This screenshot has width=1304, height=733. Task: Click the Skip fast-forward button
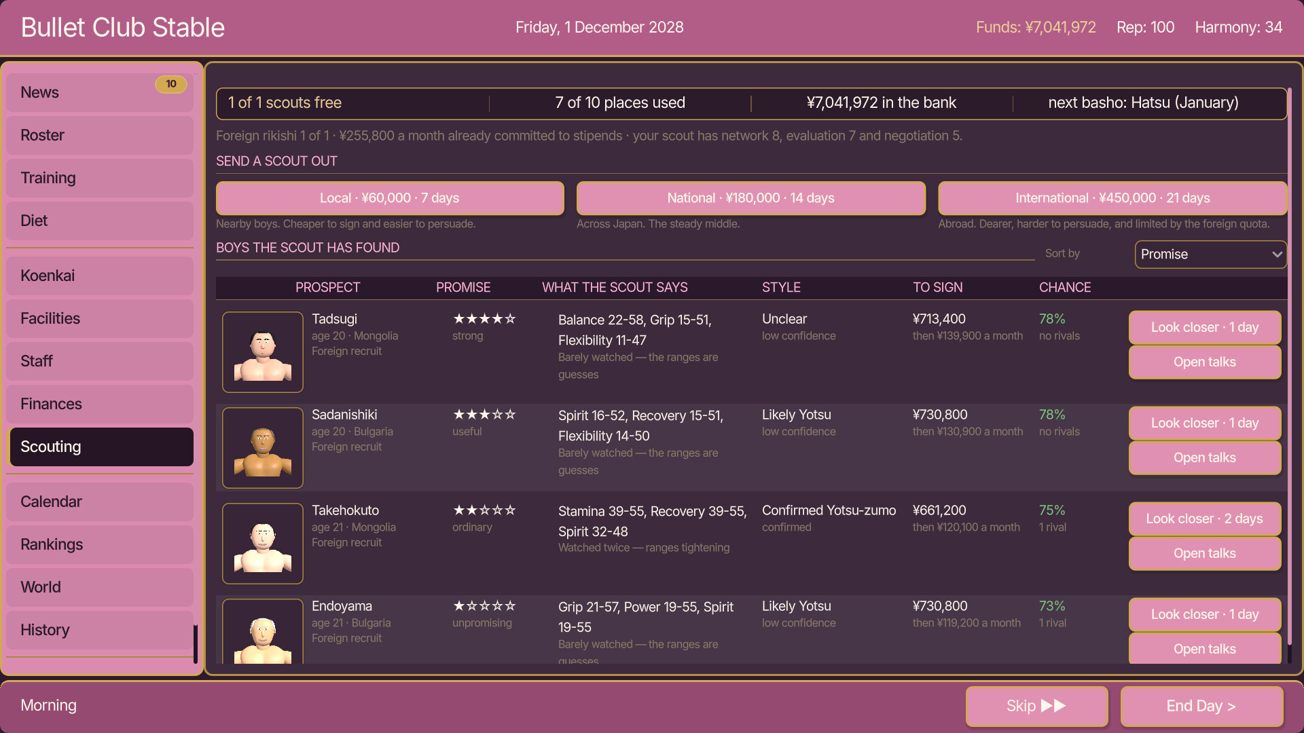coord(1036,707)
